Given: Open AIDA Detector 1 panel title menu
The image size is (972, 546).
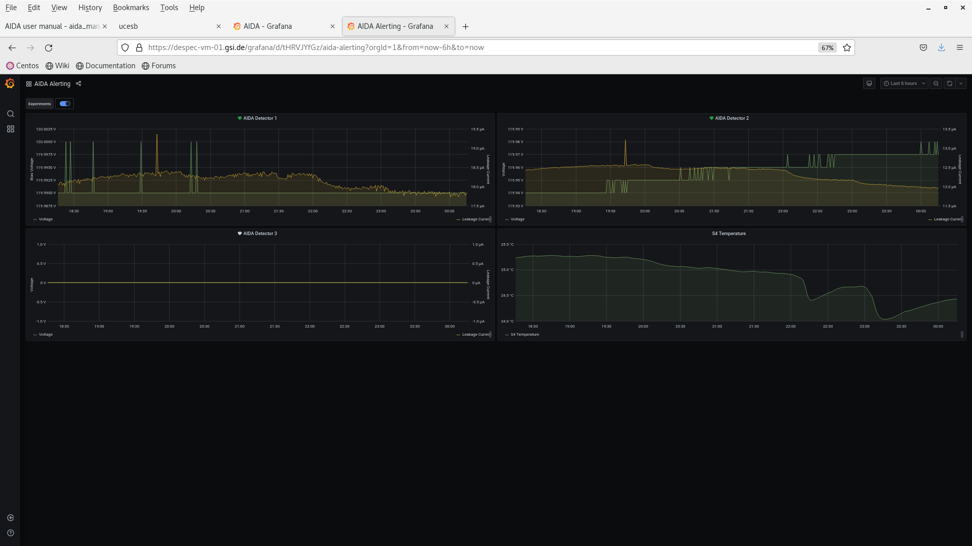Looking at the screenshot, I should coord(260,118).
